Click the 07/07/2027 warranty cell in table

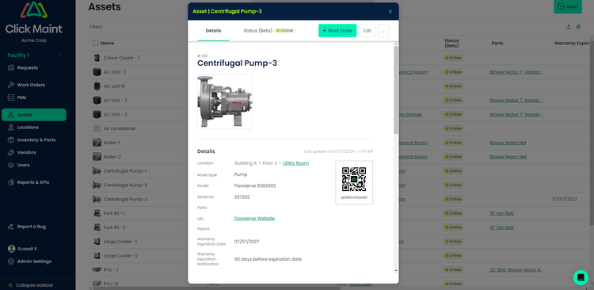click(x=565, y=199)
